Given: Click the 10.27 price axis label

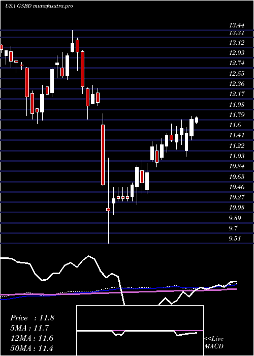Looking at the screenshot, I should click(x=237, y=197).
